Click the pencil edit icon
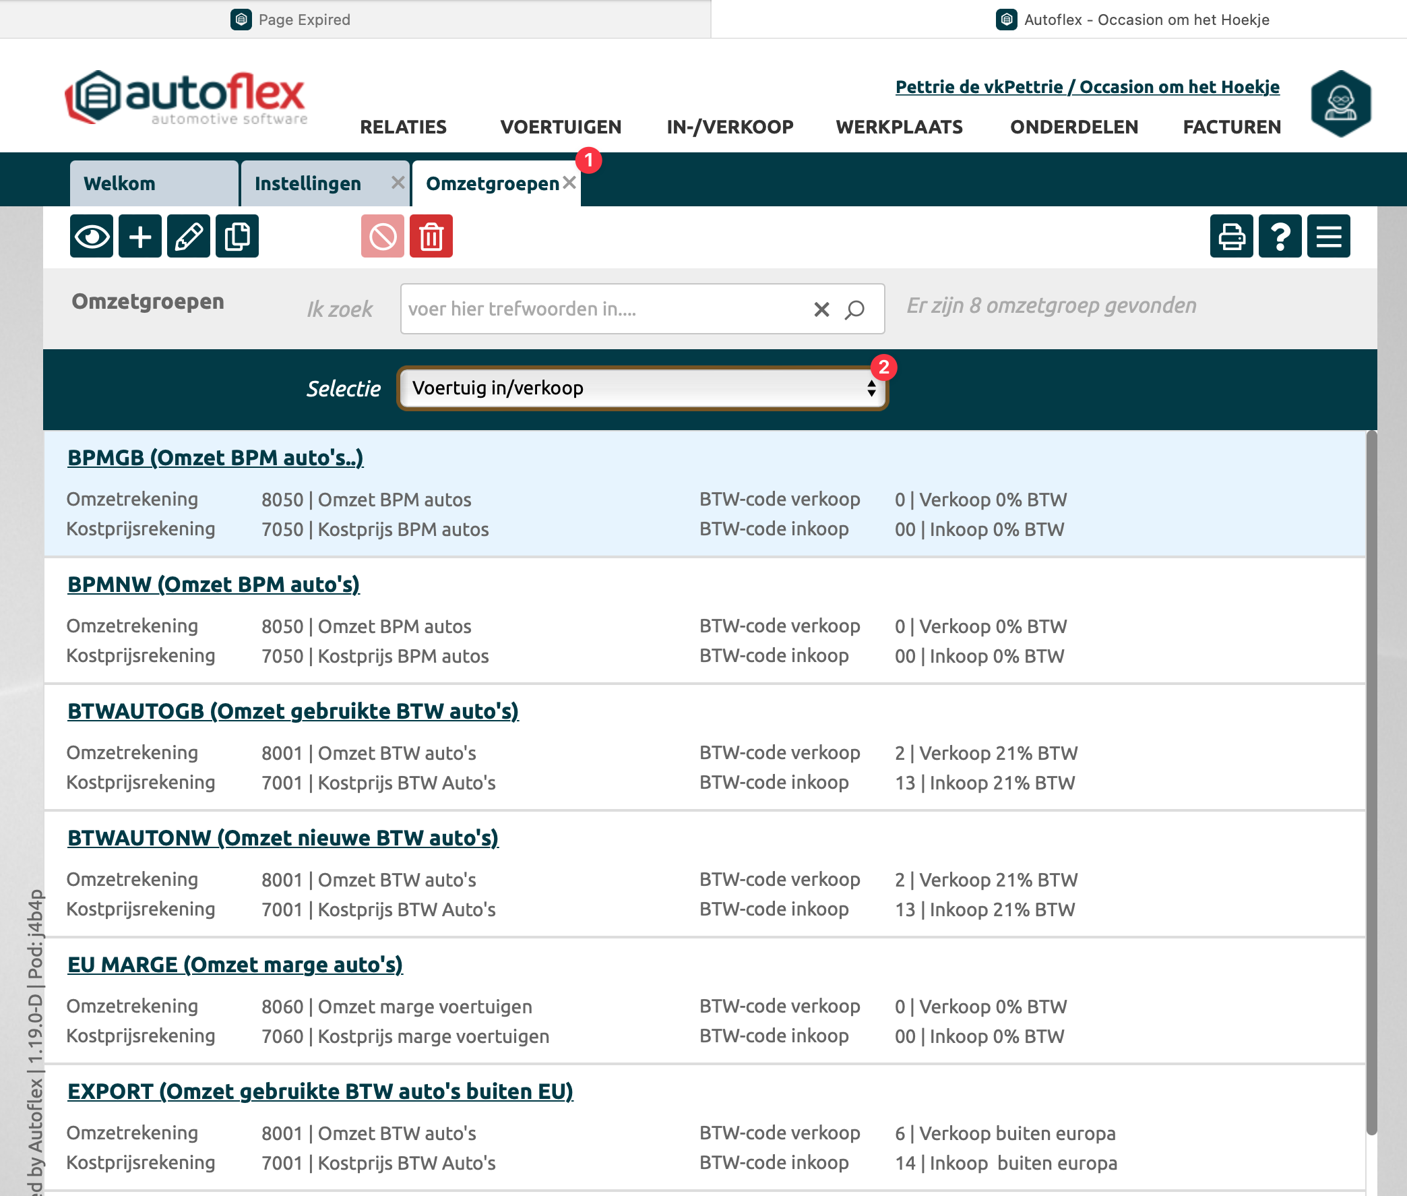Viewport: 1407px width, 1196px height. pyautogui.click(x=189, y=237)
